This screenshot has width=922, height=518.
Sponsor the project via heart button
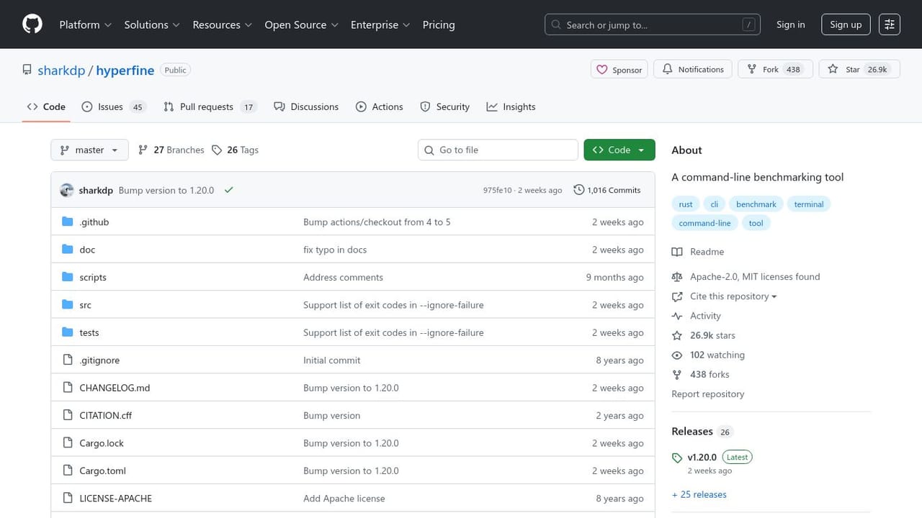point(619,70)
